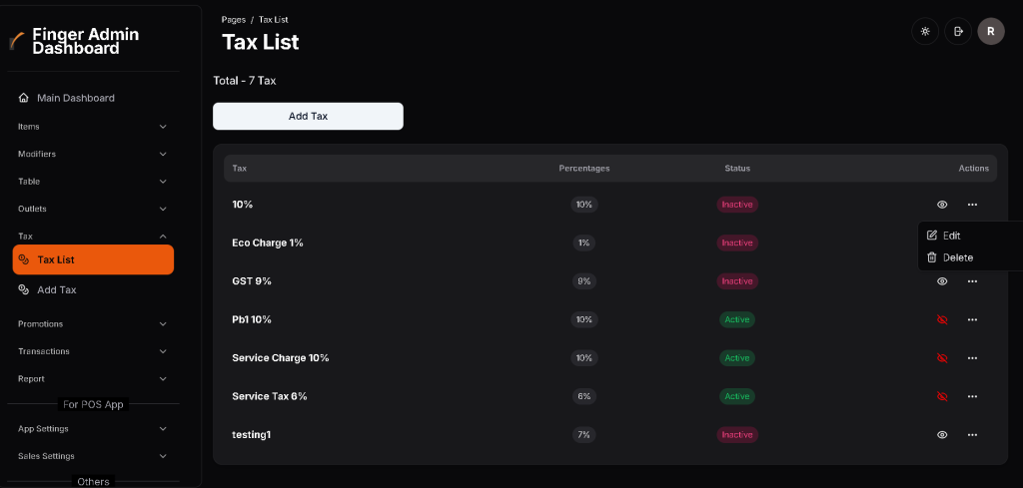Open more actions for Pb1 10%
Image resolution: width=1023 pixels, height=488 pixels.
pyautogui.click(x=972, y=319)
